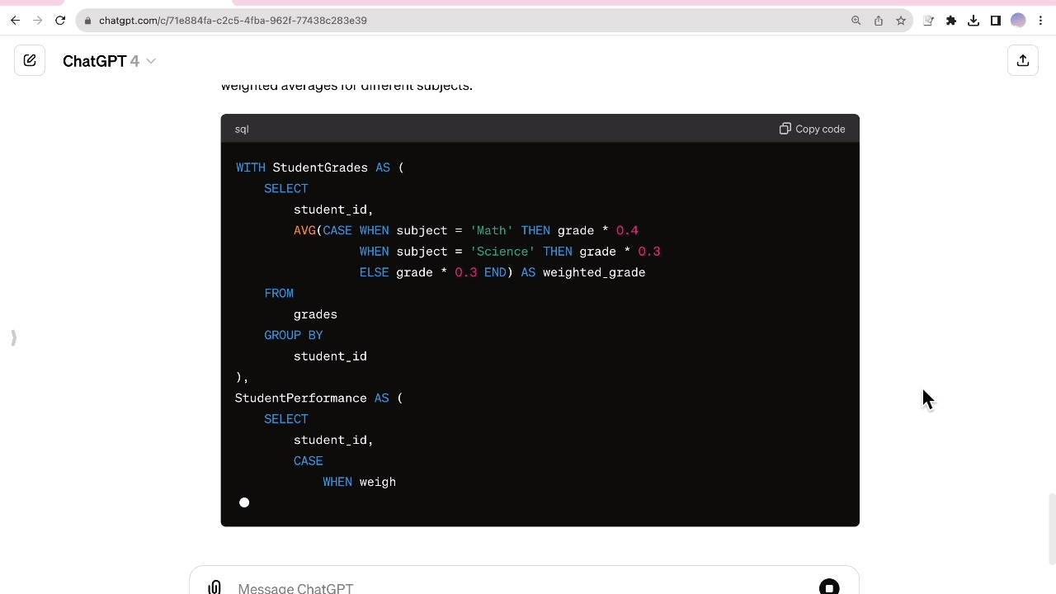Click the 'sql' language label

[x=242, y=129]
